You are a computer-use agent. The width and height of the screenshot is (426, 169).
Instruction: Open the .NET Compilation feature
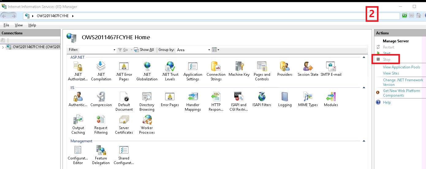101,71
